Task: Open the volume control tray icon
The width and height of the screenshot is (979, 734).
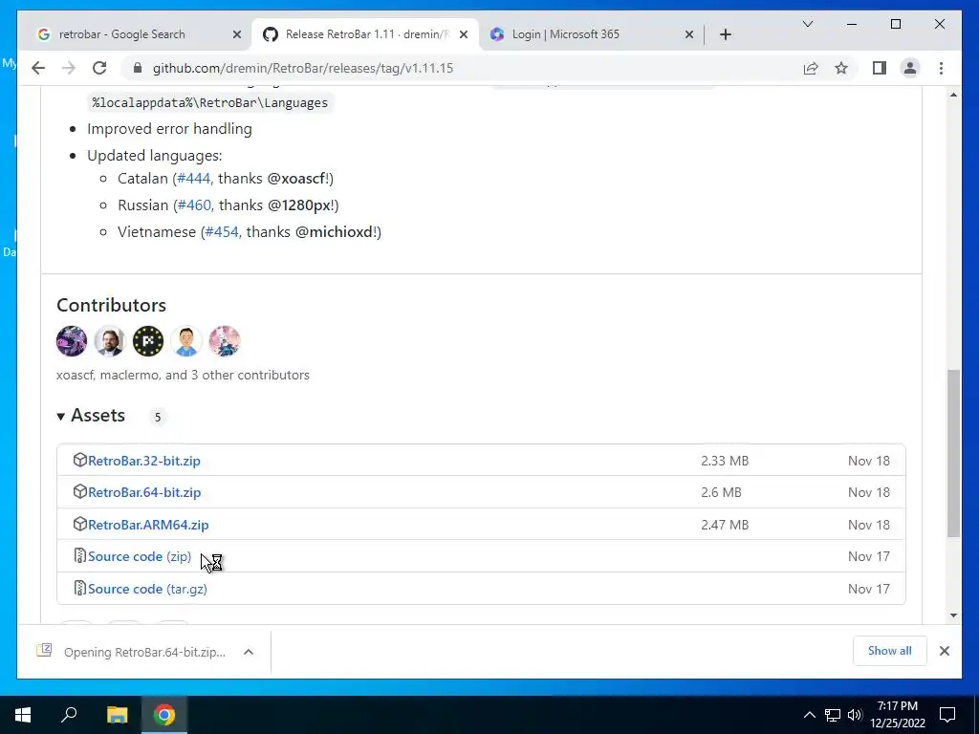Action: [855, 715]
